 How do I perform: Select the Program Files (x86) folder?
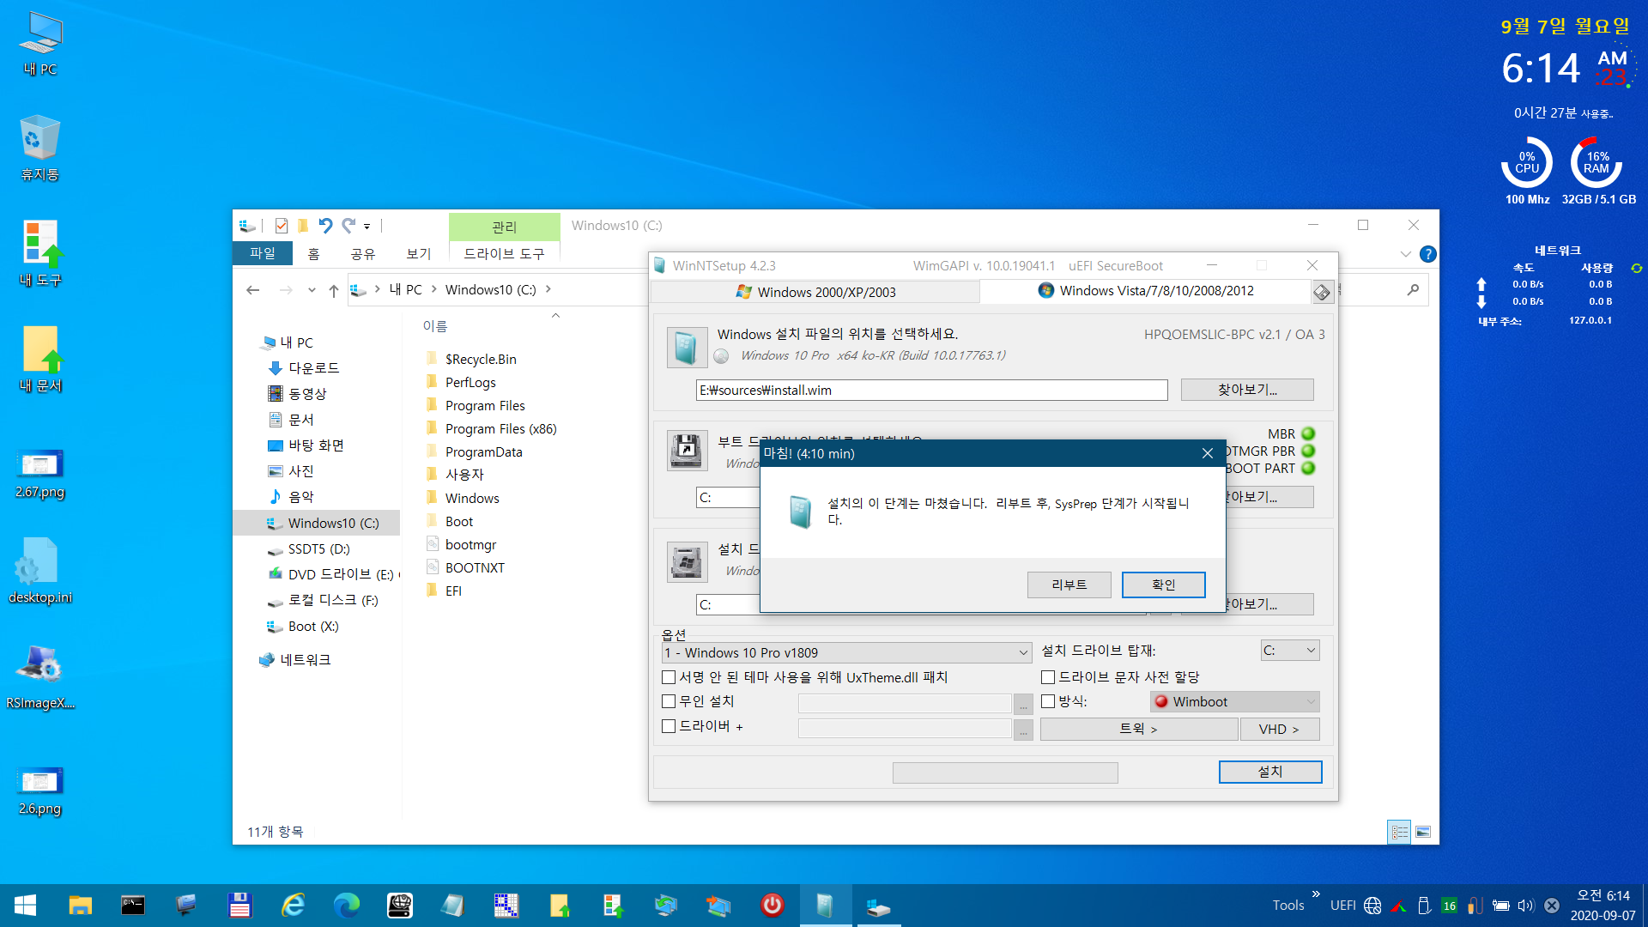500,428
